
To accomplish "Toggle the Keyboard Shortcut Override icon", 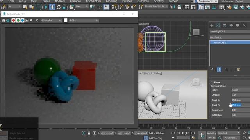I will pos(106,7).
